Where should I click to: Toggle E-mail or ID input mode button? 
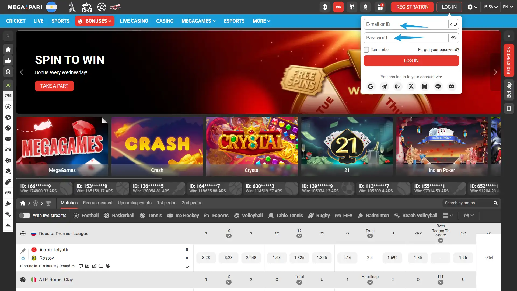(x=454, y=24)
